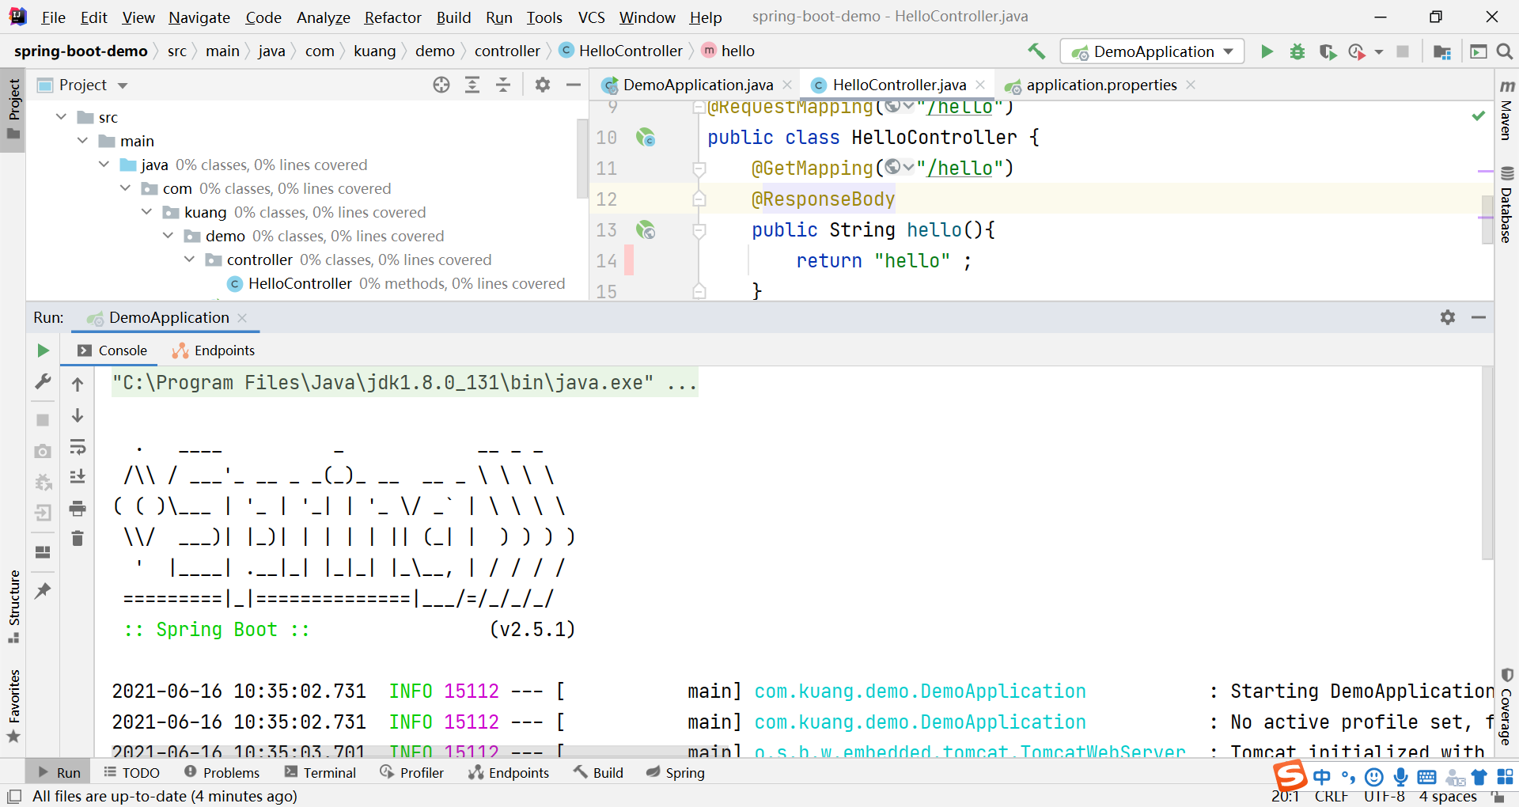Expand All icon in Project panel

pyautogui.click(x=472, y=85)
